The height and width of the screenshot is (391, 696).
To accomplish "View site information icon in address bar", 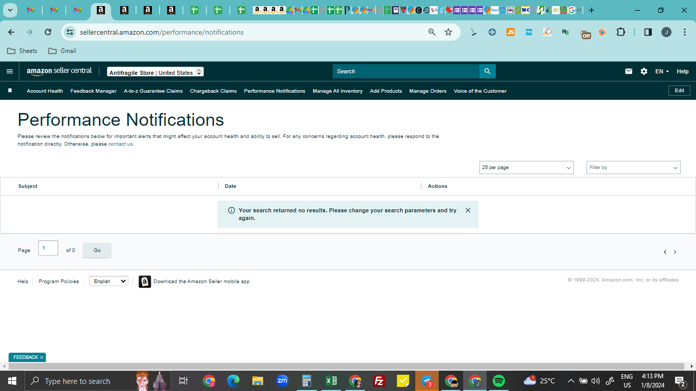I will pyautogui.click(x=70, y=32).
